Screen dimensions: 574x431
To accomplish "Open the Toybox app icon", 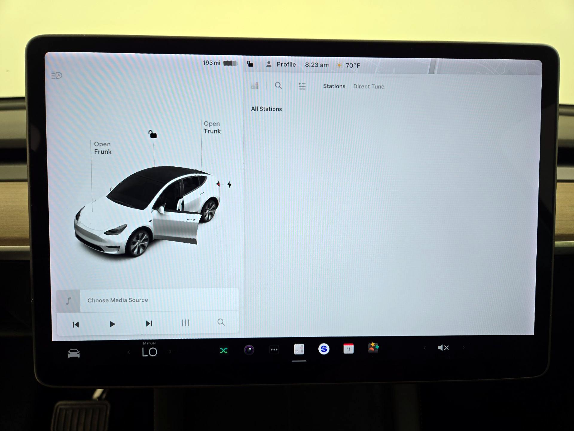I will click(x=373, y=348).
